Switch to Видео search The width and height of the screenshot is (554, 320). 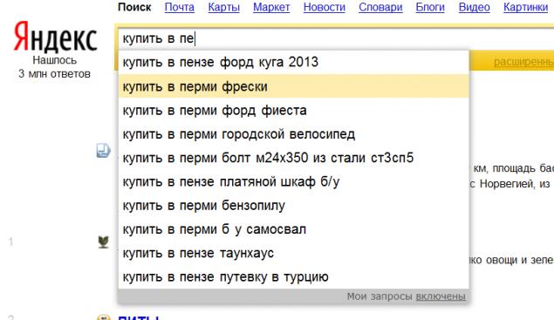click(x=474, y=8)
